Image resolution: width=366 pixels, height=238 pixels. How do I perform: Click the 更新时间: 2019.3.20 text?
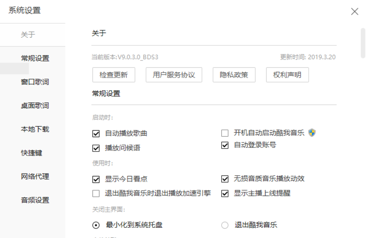(308, 57)
